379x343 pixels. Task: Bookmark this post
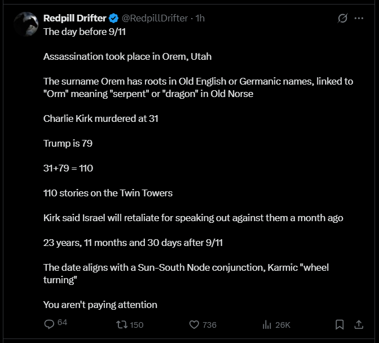(340, 324)
